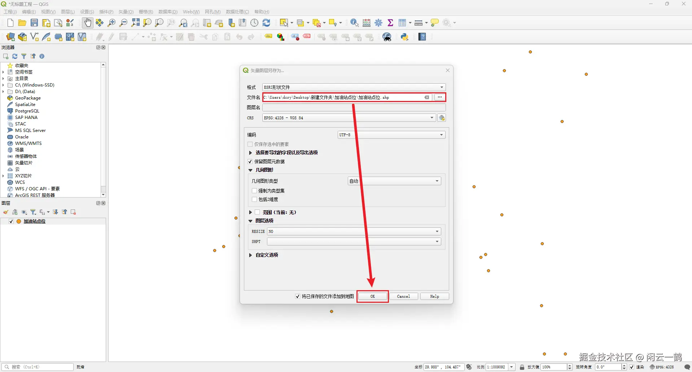Refresh the map canvas
The height and width of the screenshot is (372, 692).
(266, 23)
